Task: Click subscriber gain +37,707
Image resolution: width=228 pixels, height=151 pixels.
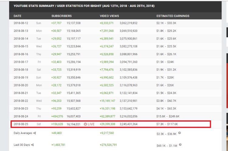Action: [x=56, y=23]
